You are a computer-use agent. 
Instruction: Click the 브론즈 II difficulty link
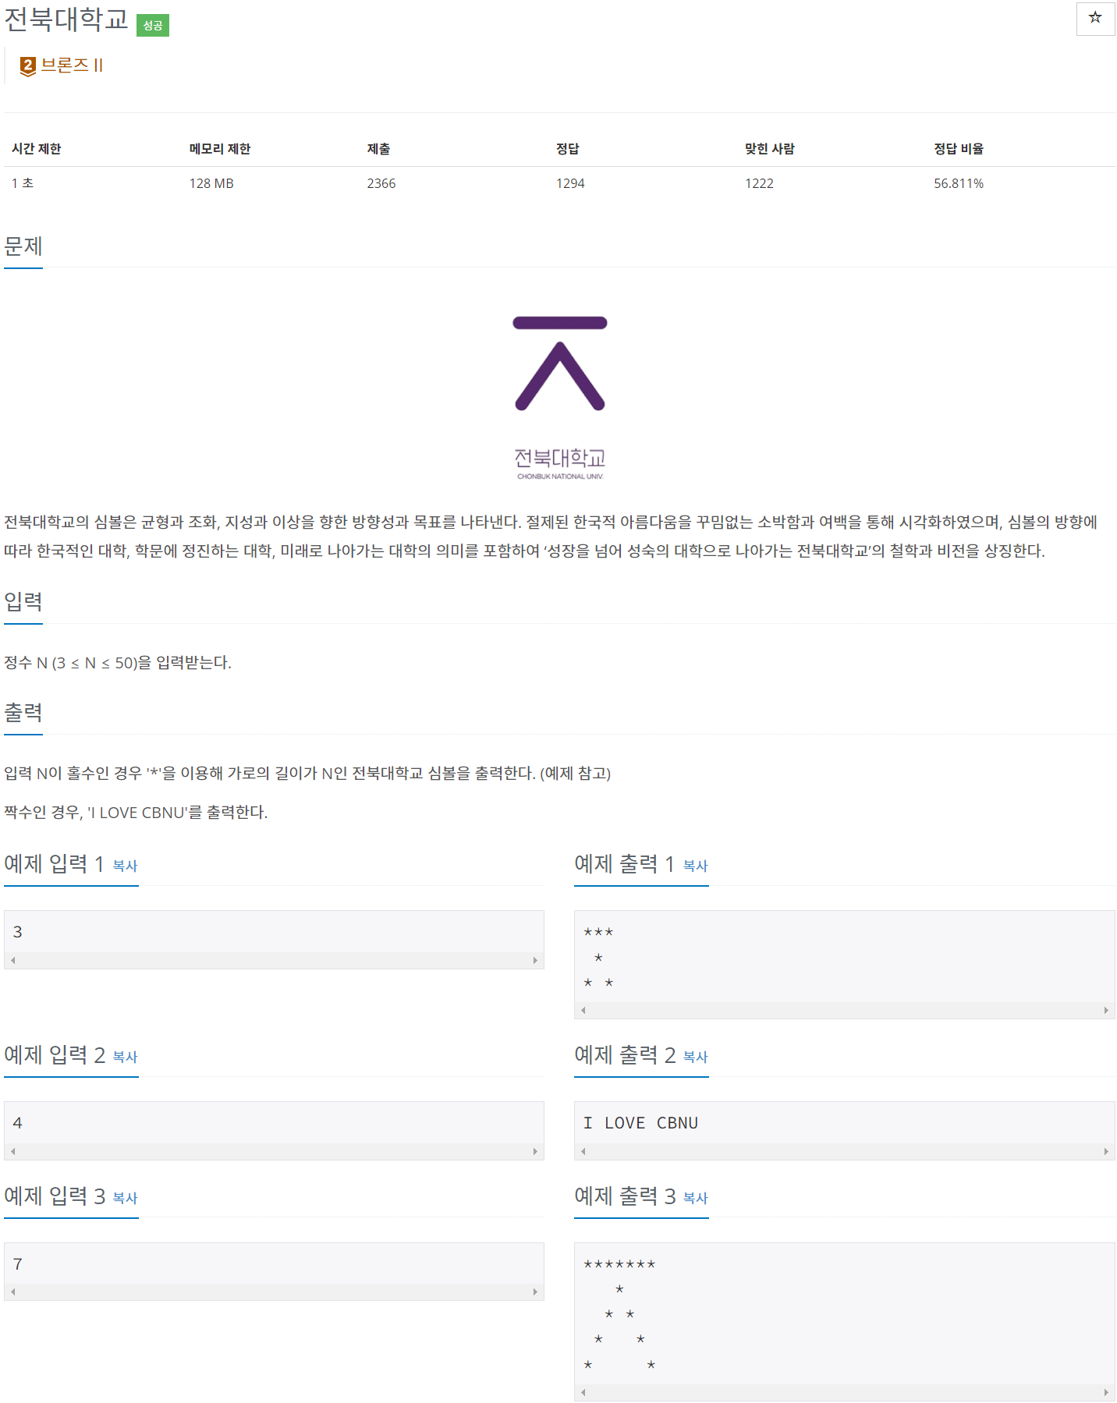click(72, 66)
